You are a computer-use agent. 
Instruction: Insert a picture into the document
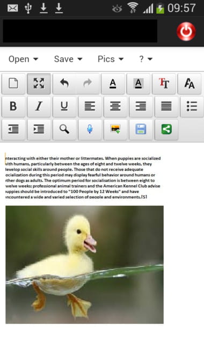point(115,129)
